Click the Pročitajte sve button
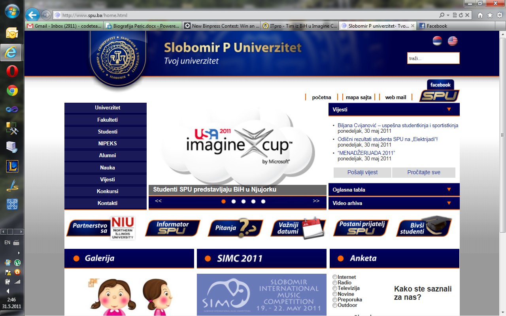 click(423, 172)
